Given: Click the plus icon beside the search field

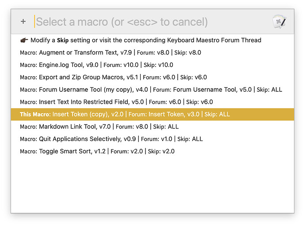Looking at the screenshot, I should (x=23, y=21).
